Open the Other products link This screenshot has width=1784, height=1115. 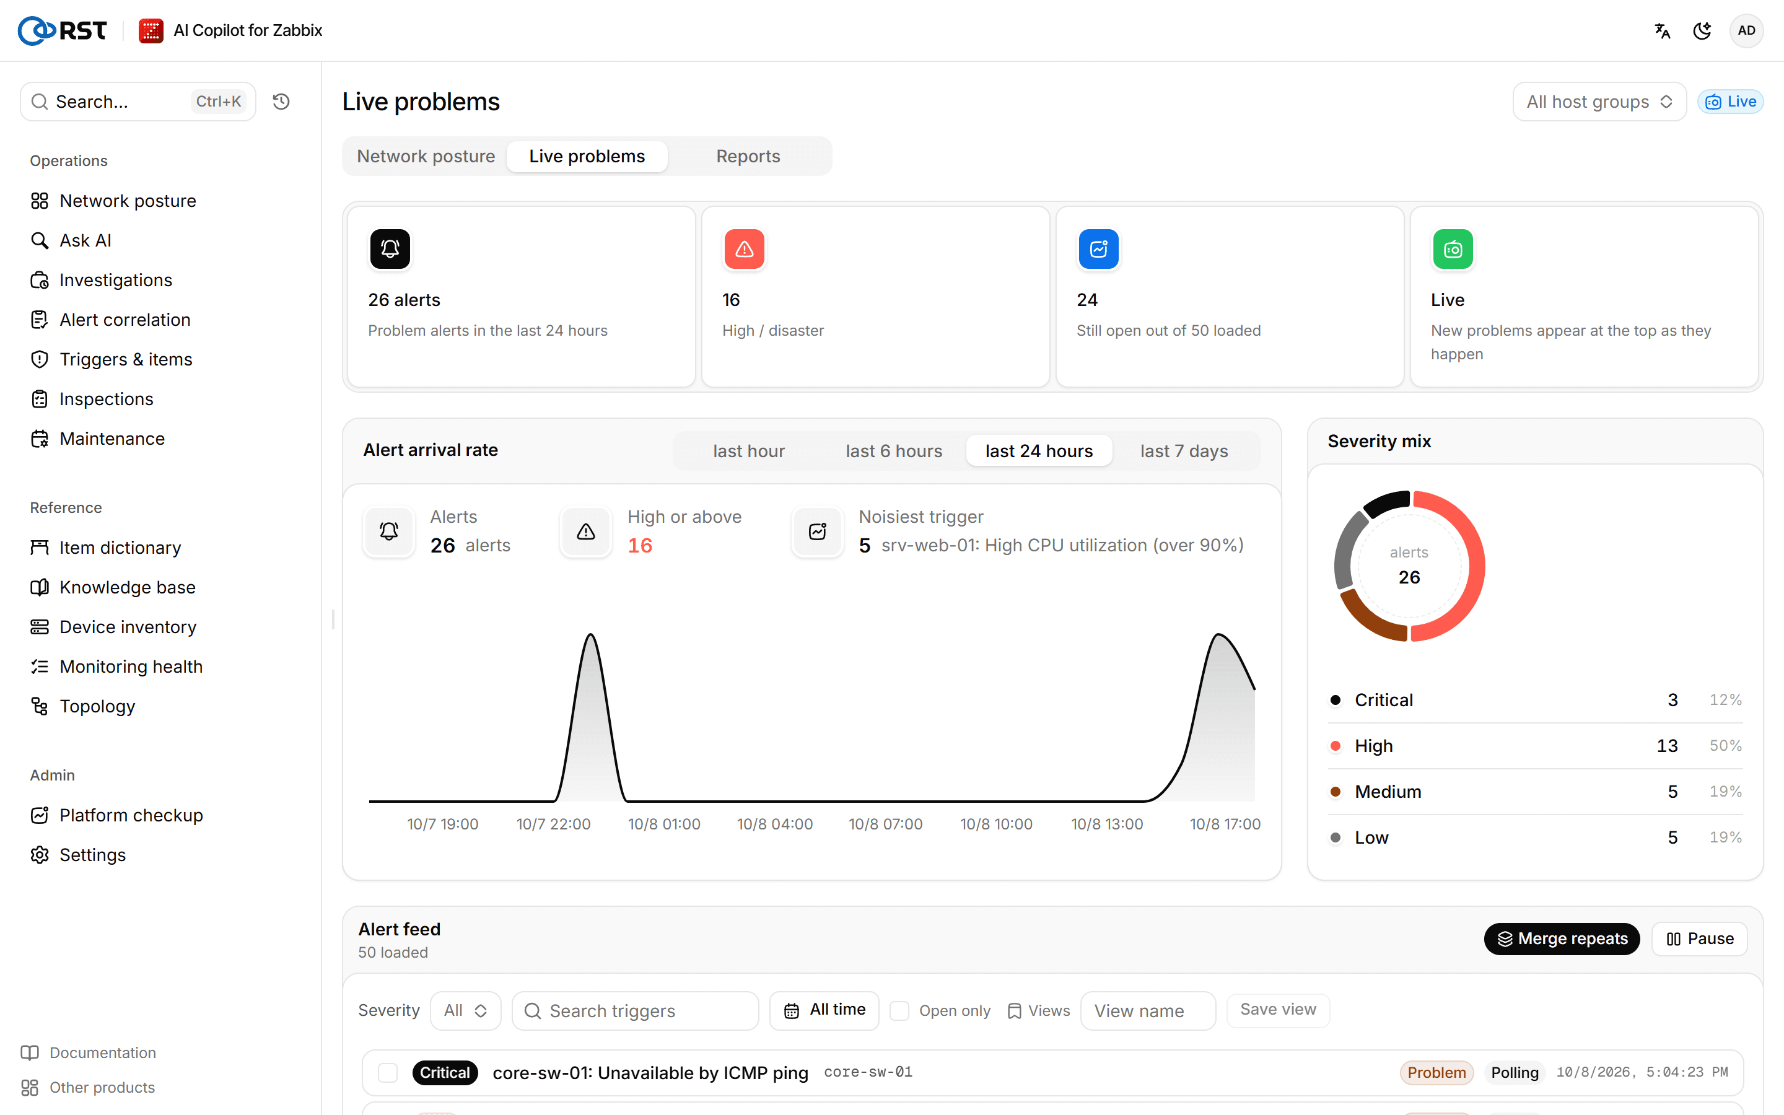tap(89, 1087)
